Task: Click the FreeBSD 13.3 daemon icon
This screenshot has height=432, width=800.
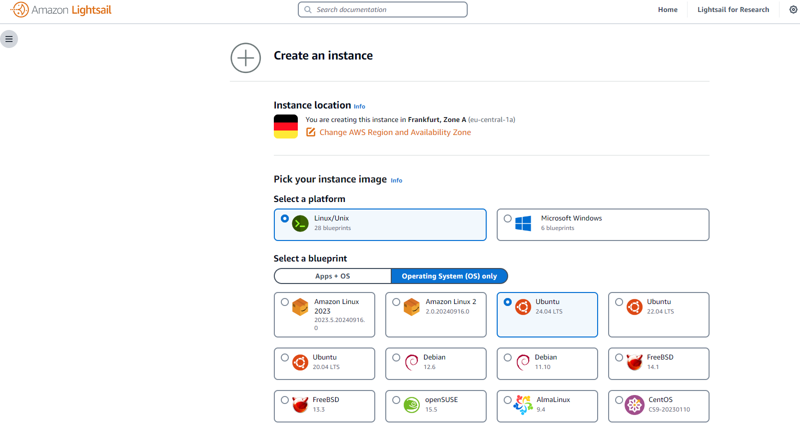Action: coord(300,404)
